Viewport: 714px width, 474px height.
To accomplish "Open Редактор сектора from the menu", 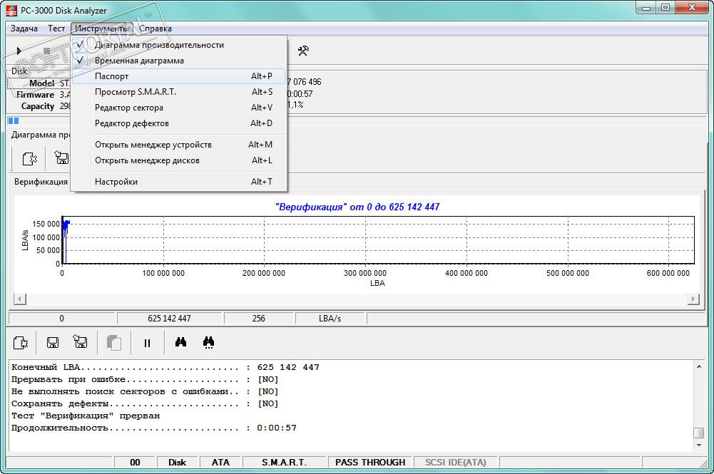I will (128, 108).
